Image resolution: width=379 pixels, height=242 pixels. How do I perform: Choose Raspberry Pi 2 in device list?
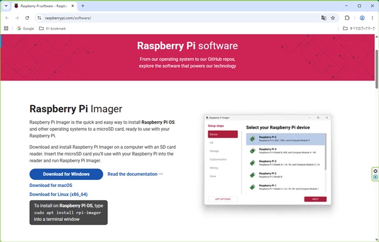tap(285, 175)
